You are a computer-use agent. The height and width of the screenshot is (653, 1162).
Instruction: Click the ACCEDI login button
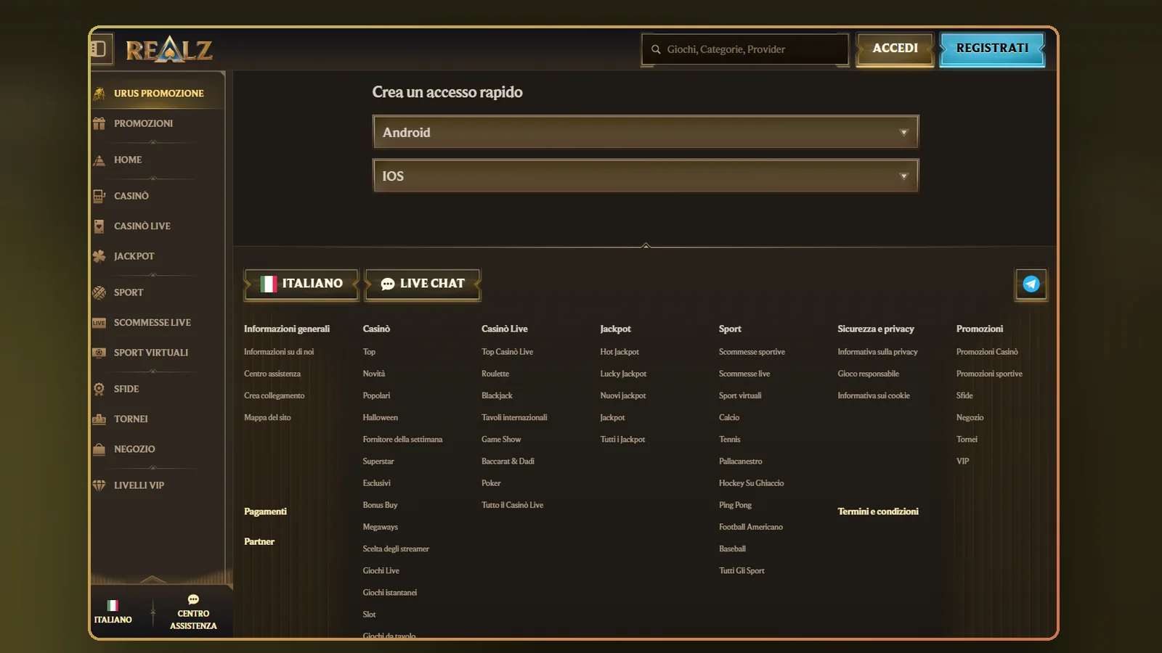[895, 49]
